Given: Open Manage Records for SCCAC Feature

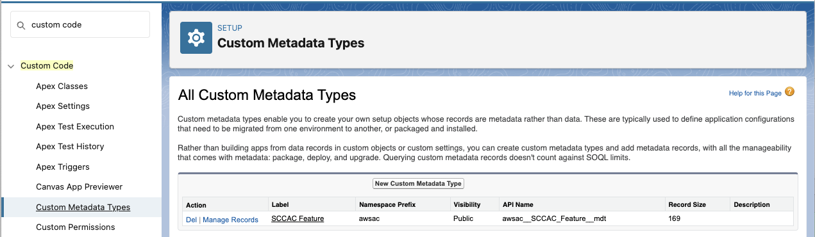Looking at the screenshot, I should click(x=230, y=220).
